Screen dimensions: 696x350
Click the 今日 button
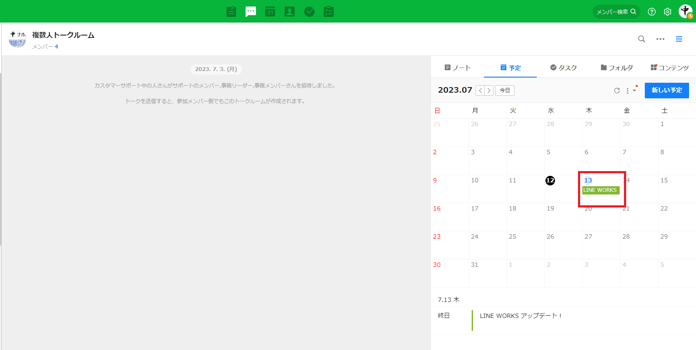point(505,91)
